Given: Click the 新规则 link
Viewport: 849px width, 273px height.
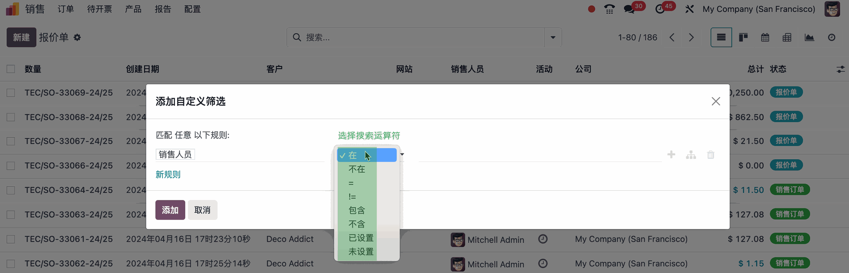Looking at the screenshot, I should pos(168,174).
